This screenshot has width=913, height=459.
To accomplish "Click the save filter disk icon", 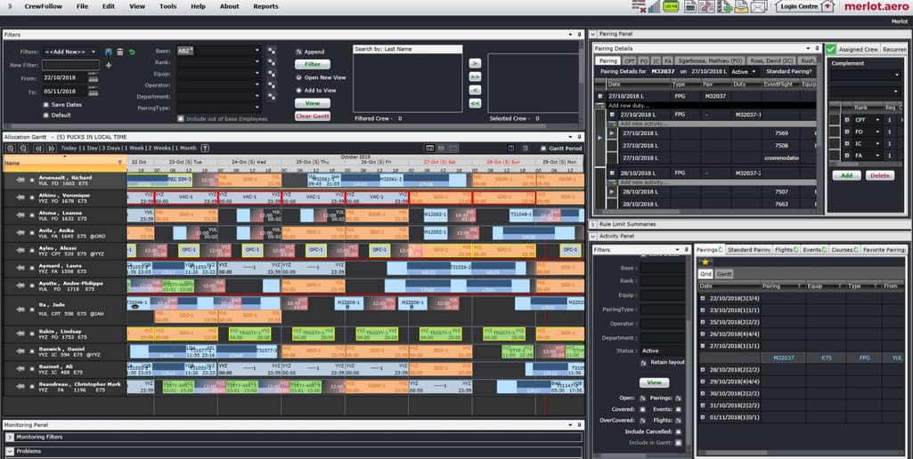I will point(109,52).
